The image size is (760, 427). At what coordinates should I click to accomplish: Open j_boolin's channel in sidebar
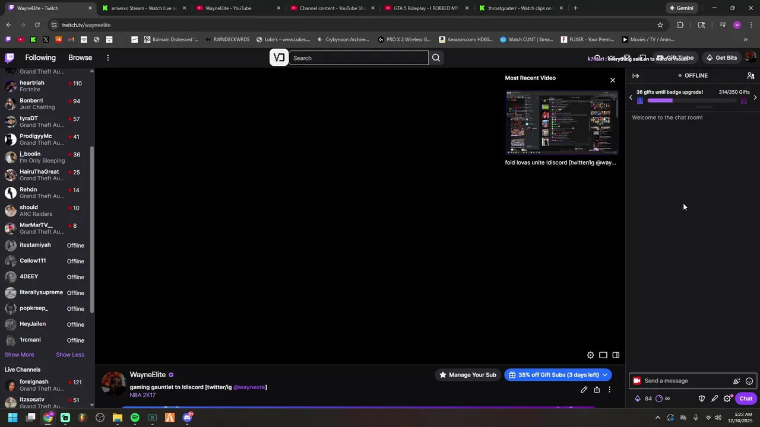(x=46, y=157)
